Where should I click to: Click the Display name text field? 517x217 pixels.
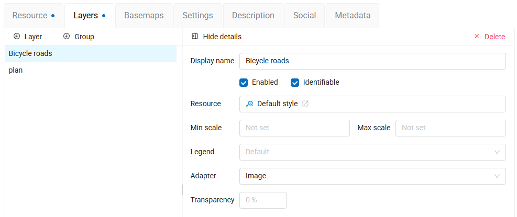click(372, 61)
